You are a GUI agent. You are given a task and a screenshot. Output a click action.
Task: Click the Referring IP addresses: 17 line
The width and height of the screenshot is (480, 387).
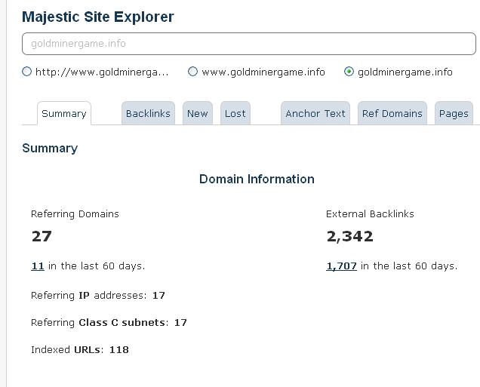[x=98, y=296]
